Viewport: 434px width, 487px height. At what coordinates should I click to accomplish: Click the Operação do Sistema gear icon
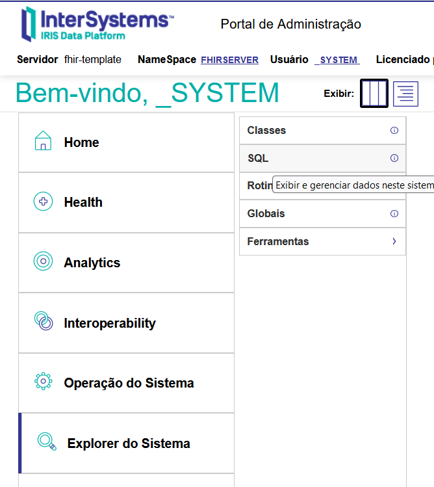43,382
